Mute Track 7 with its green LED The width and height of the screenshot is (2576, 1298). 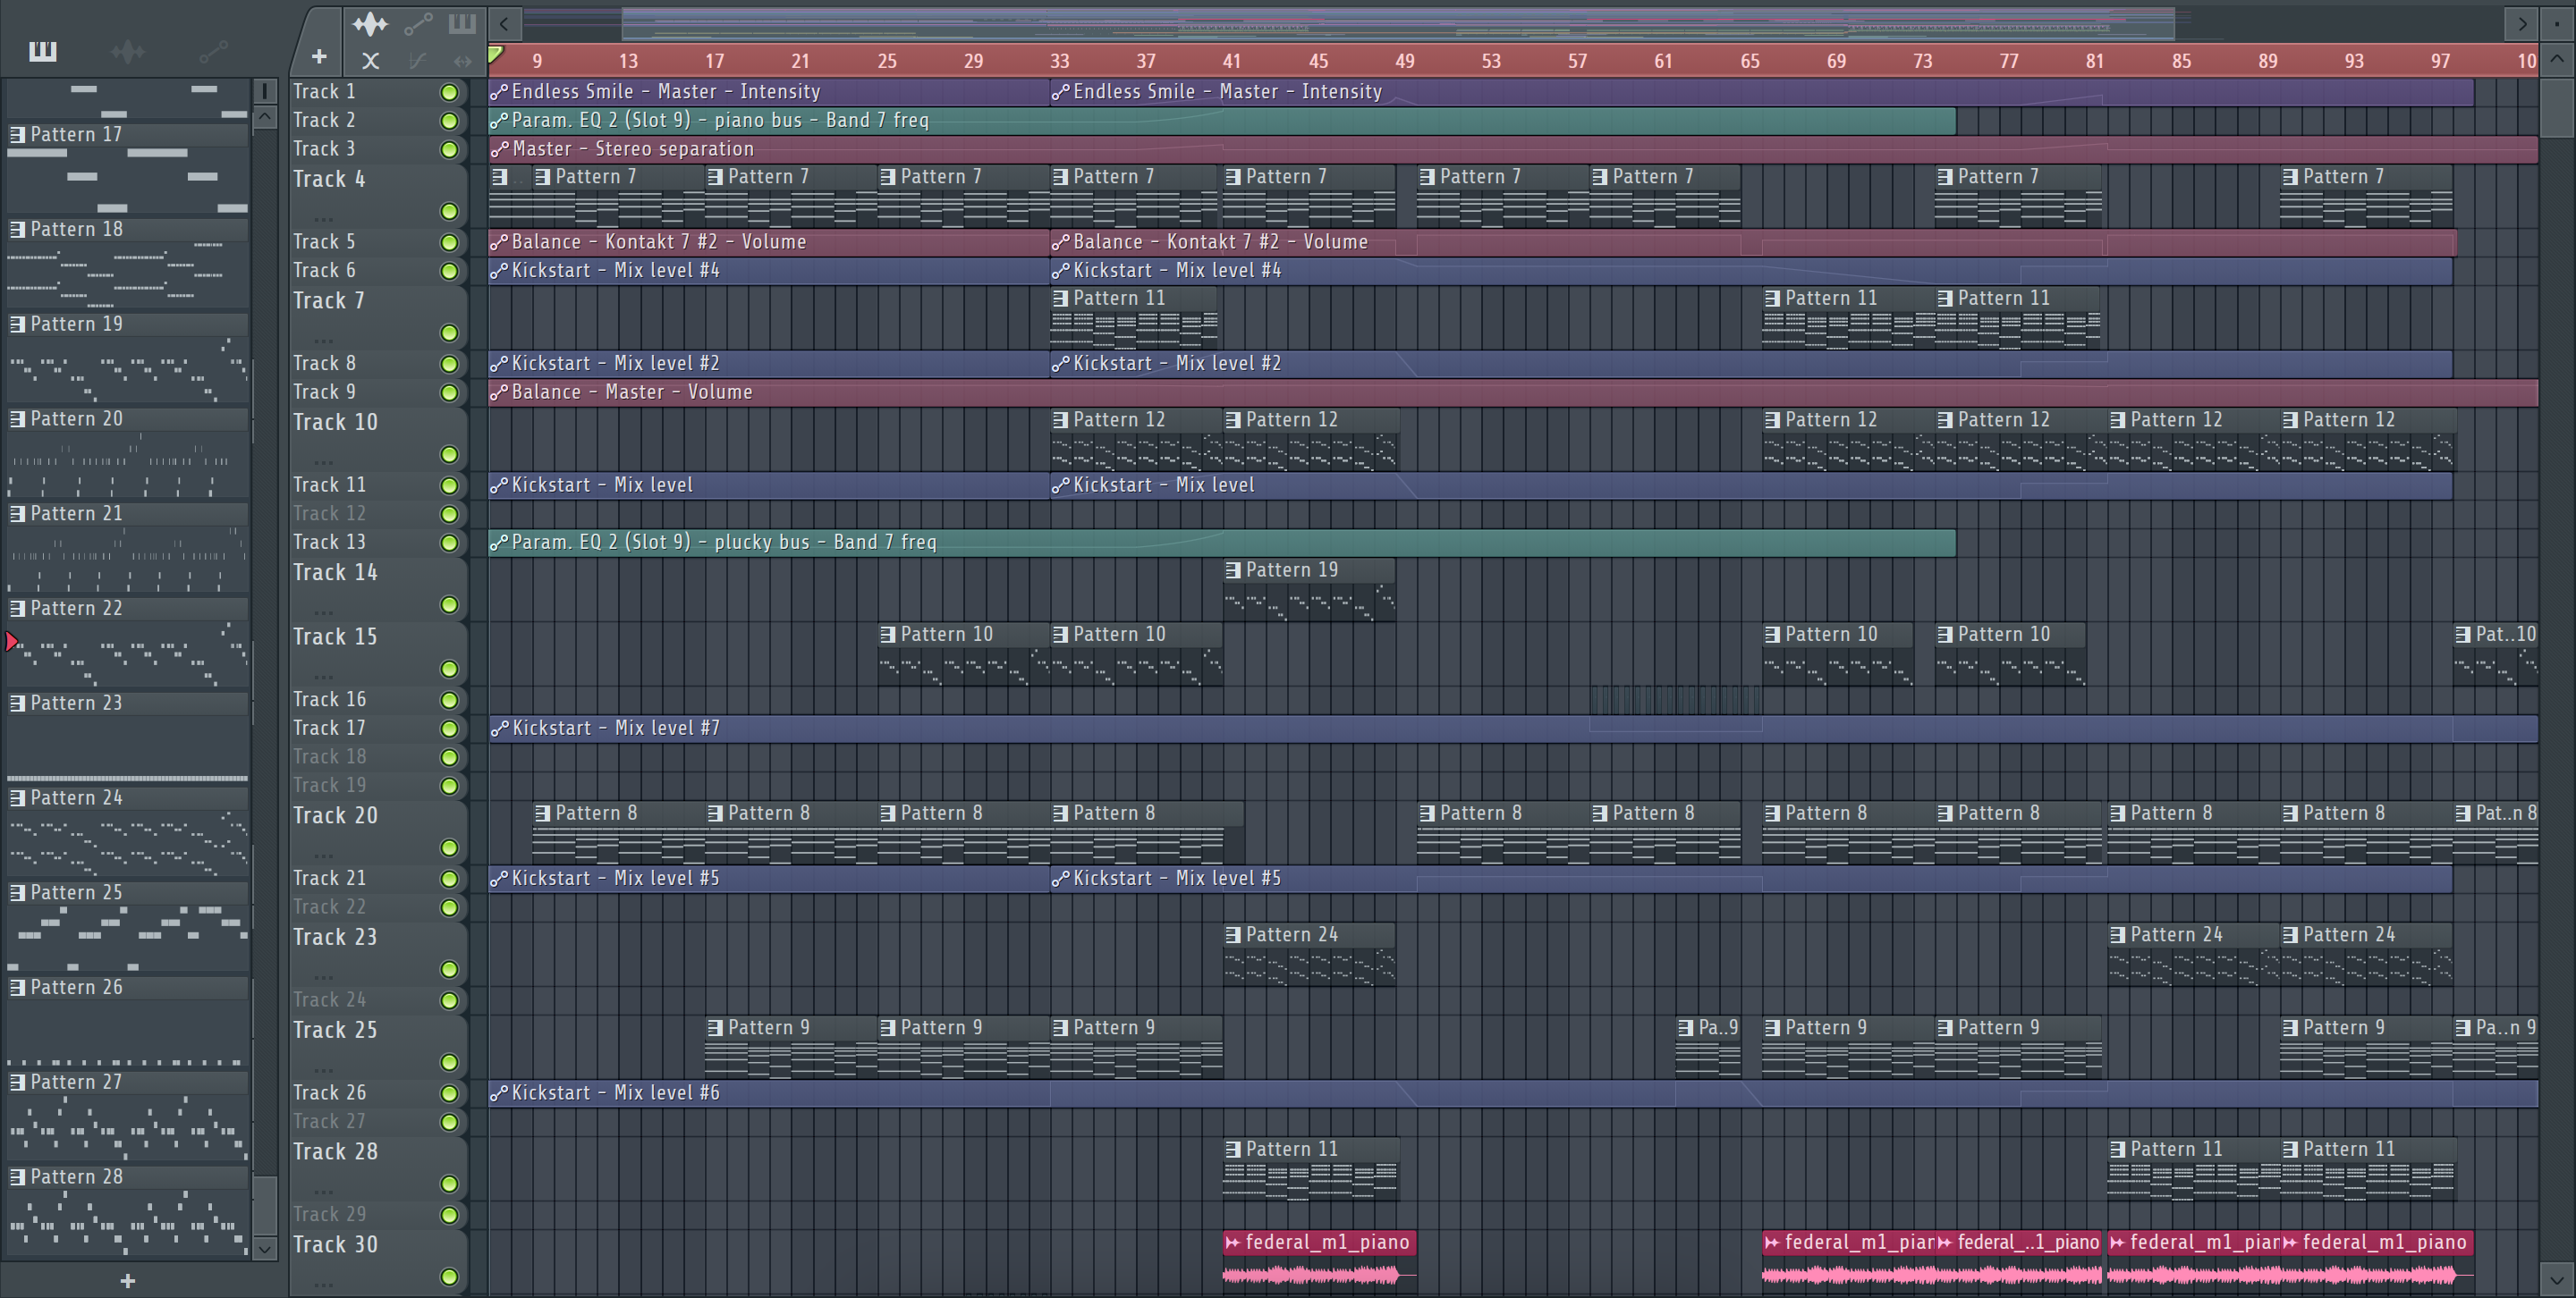click(x=449, y=333)
